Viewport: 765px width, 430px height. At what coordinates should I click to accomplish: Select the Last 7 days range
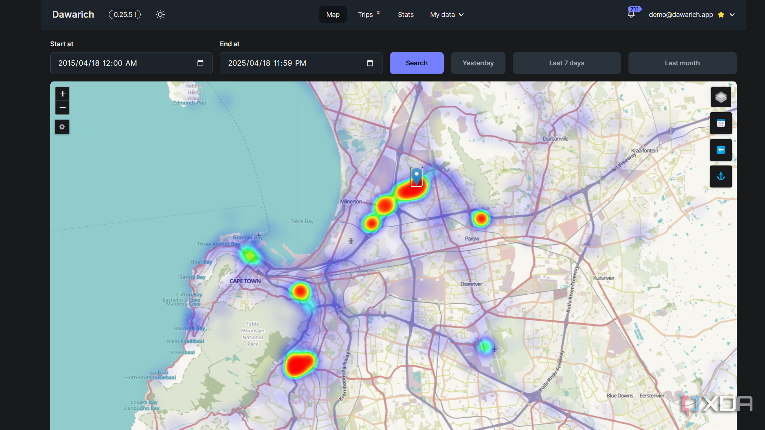pyautogui.click(x=567, y=63)
